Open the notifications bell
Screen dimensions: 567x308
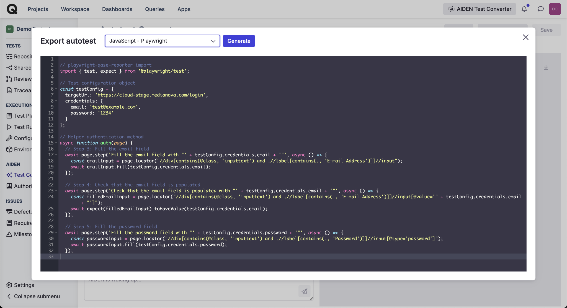(524, 9)
